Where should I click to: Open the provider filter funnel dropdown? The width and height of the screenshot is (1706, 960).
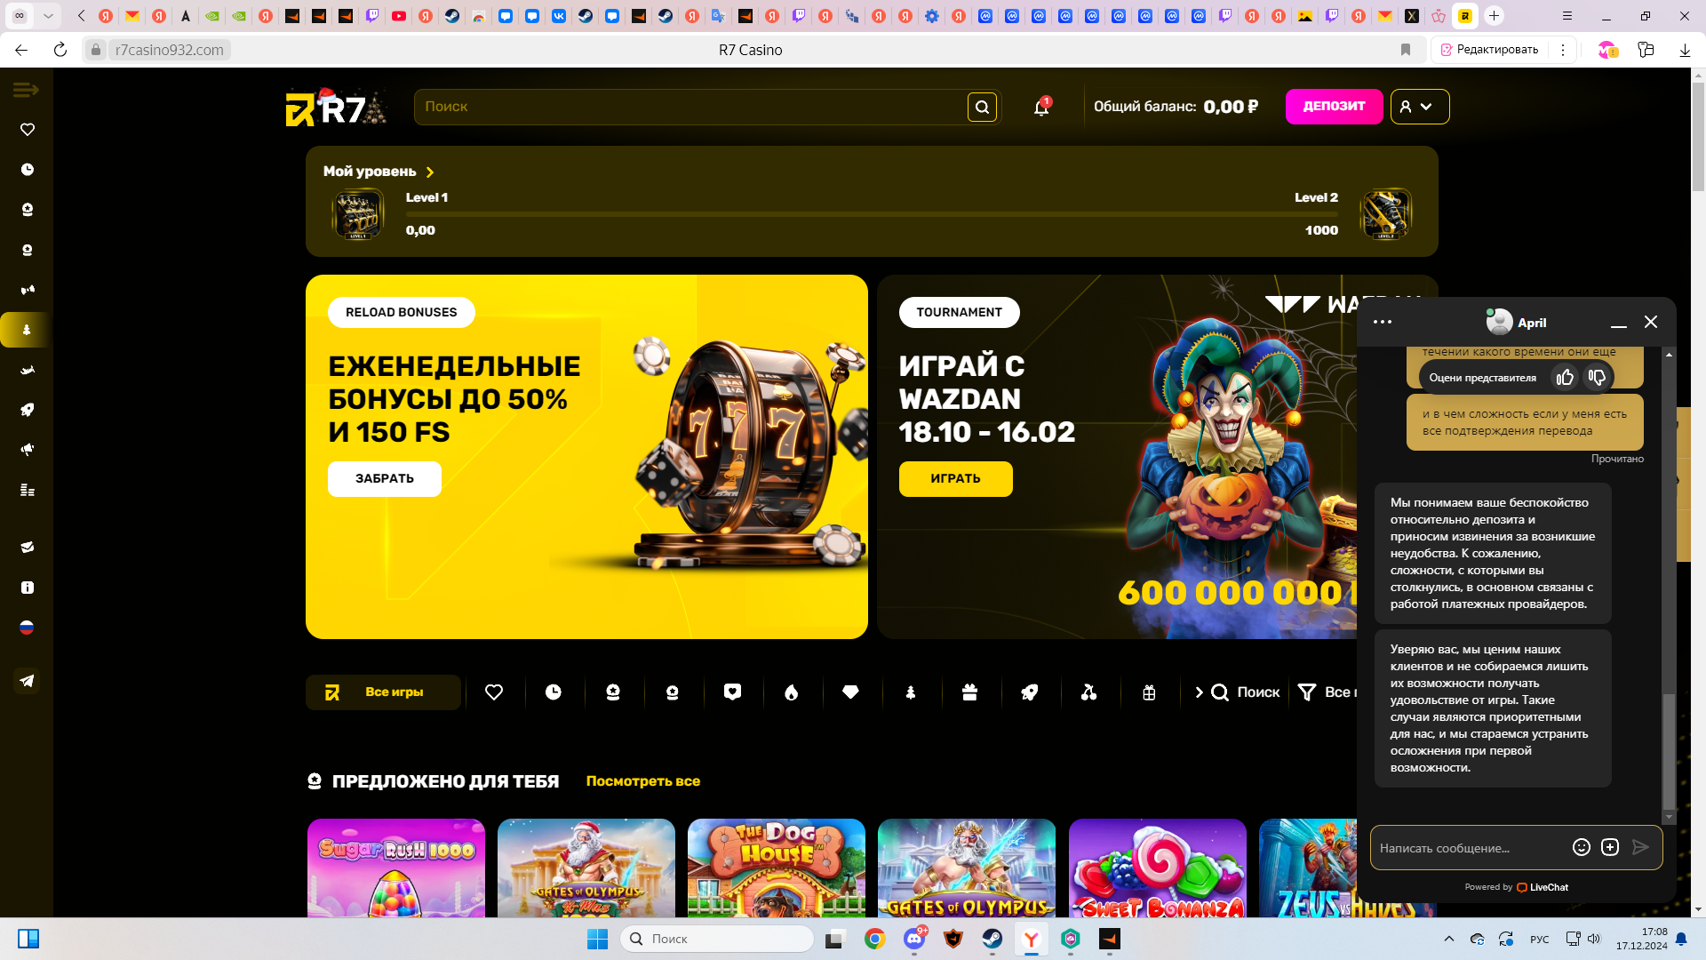1327,692
